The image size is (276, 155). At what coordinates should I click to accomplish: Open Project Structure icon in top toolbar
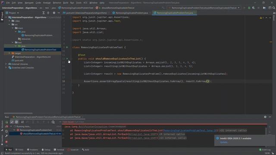coord(264,8)
